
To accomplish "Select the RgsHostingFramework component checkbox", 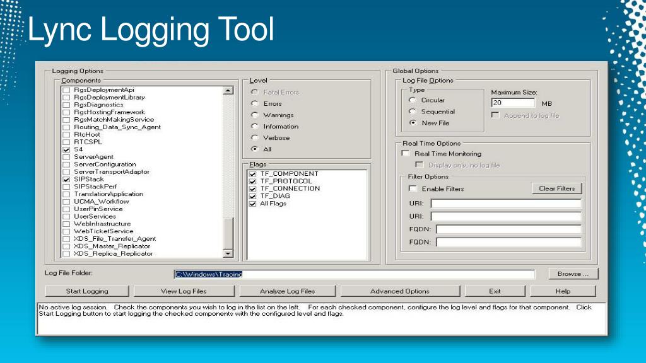I will point(66,112).
